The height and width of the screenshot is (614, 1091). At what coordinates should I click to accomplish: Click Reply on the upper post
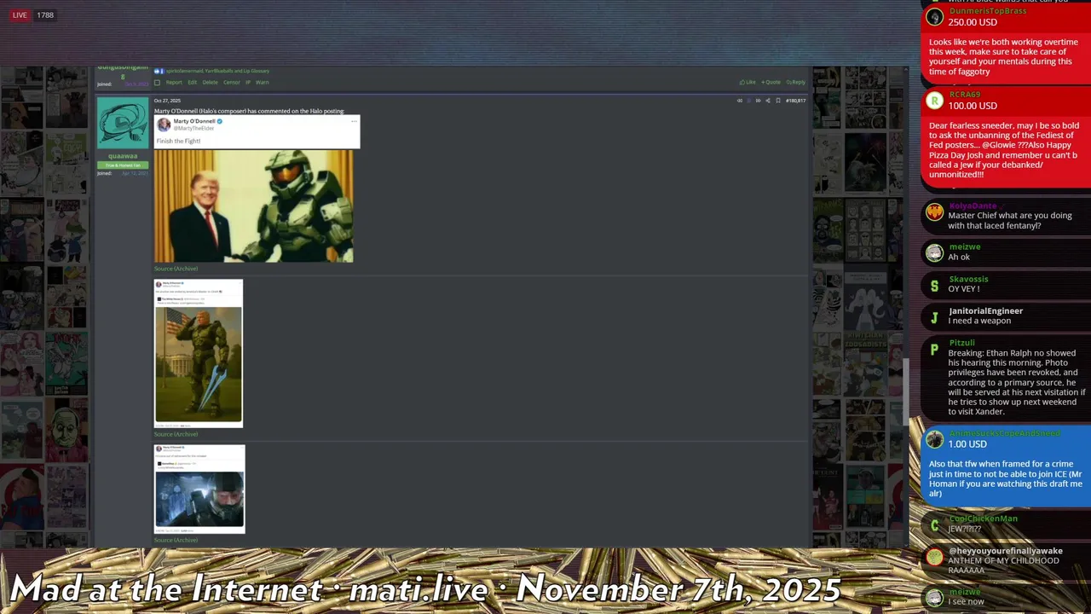(x=796, y=83)
